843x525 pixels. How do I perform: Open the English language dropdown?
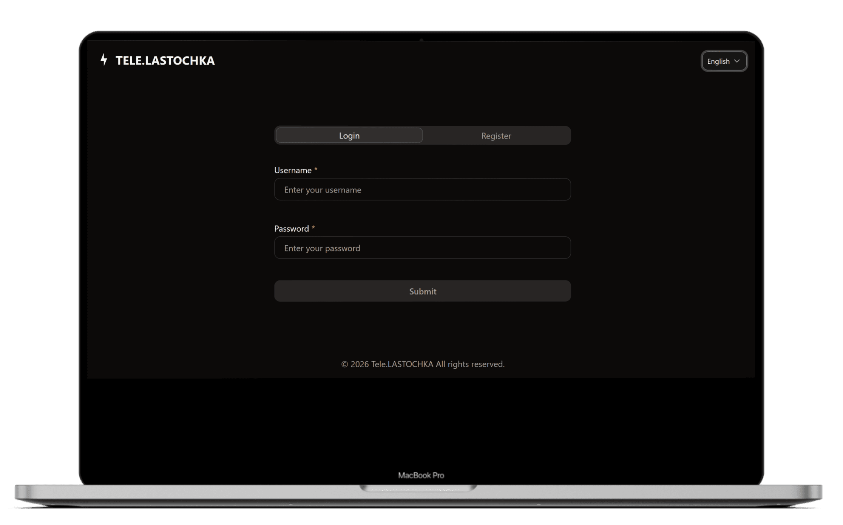(x=724, y=61)
